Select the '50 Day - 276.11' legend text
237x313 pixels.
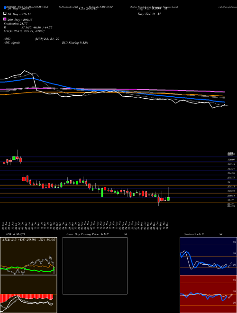coord(20,14)
